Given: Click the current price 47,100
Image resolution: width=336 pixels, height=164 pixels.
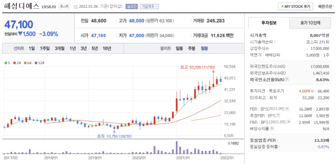Looking at the screenshot, I should tap(19, 25).
